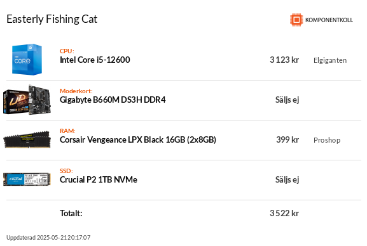The height and width of the screenshot is (246, 367).
Task: Click the Moderkort: category label
Action: point(76,91)
